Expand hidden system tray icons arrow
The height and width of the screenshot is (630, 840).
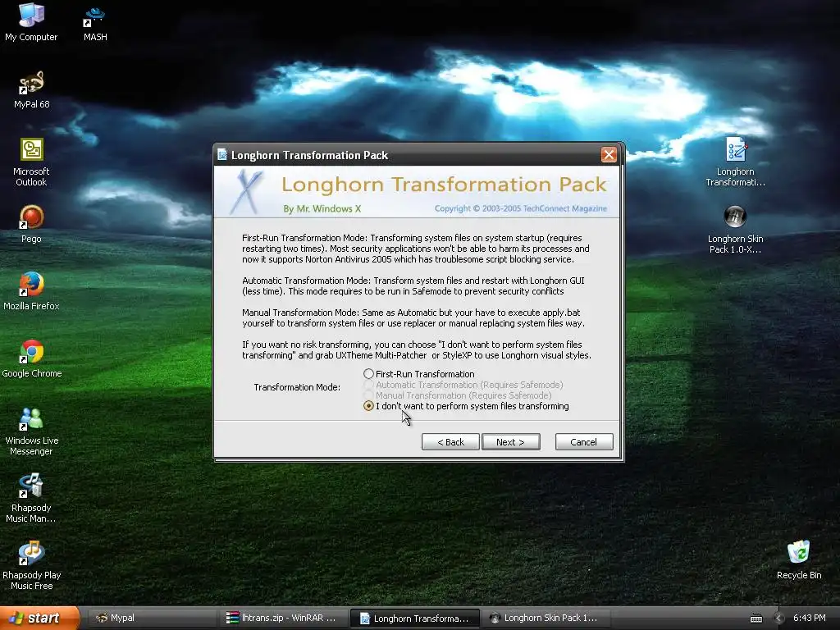tap(779, 619)
